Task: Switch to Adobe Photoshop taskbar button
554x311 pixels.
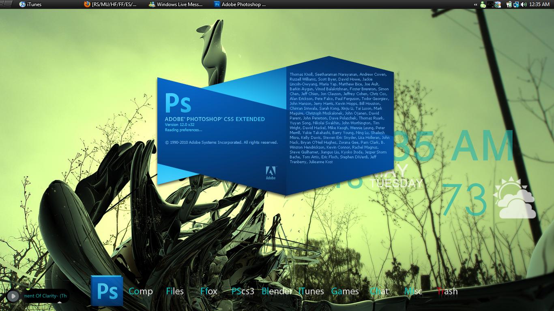Action: click(240, 4)
